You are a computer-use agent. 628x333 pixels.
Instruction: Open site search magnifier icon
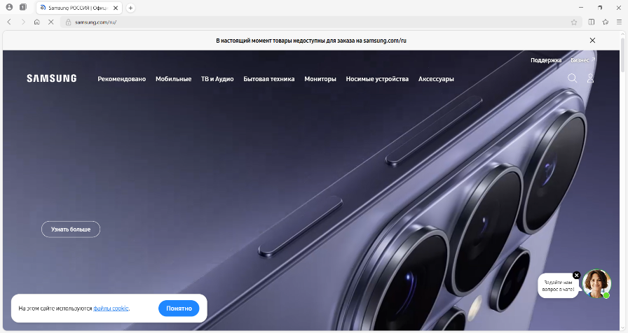tap(573, 78)
